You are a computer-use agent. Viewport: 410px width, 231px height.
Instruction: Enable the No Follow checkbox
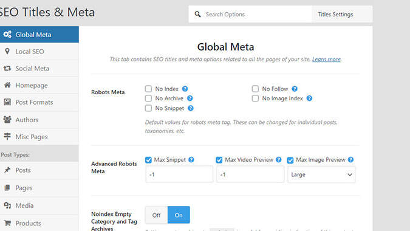255,89
